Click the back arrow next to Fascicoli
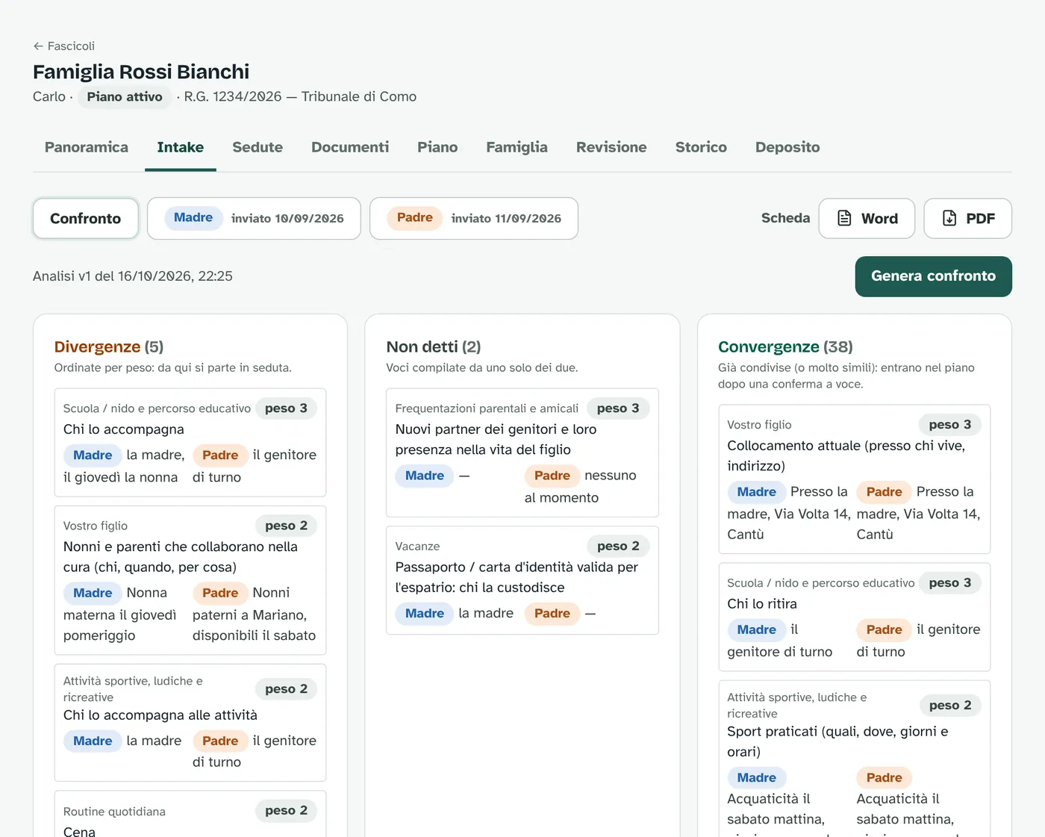This screenshot has width=1045, height=837. 38,46
